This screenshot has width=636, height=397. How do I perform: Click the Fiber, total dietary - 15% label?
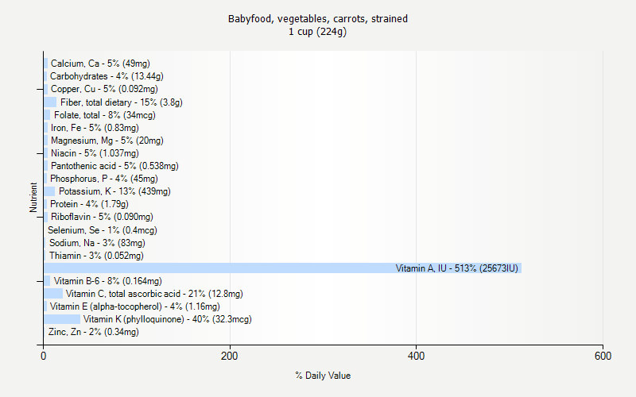tap(122, 102)
